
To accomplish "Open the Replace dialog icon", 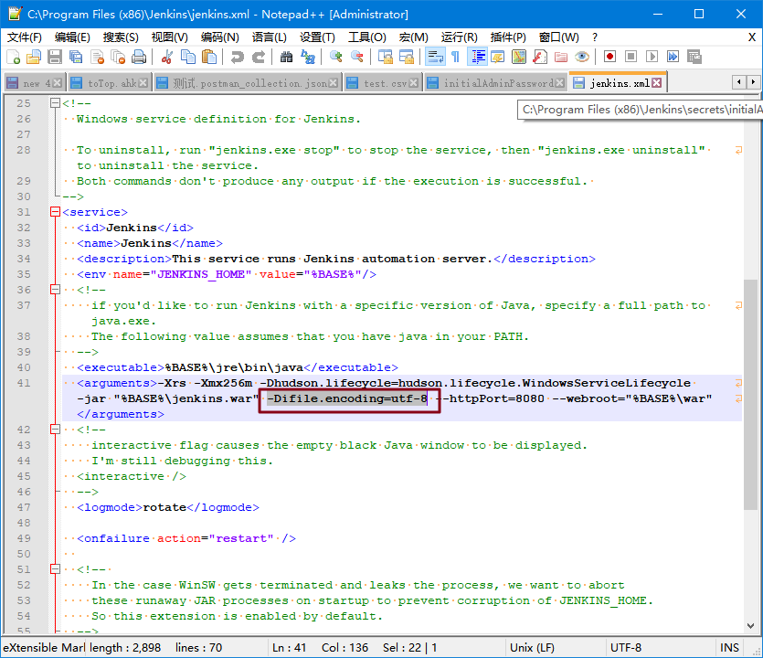I will 307,57.
